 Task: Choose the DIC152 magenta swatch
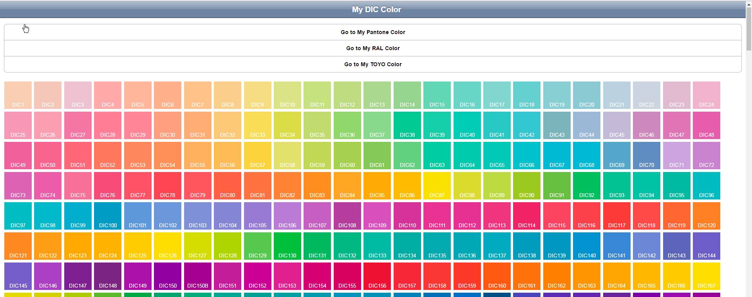[x=258, y=276]
